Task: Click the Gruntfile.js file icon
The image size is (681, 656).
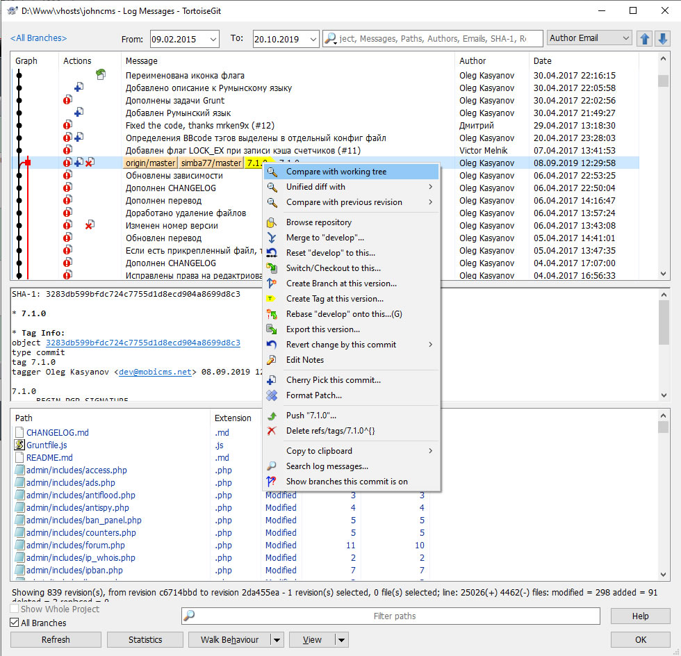Action: [x=19, y=445]
